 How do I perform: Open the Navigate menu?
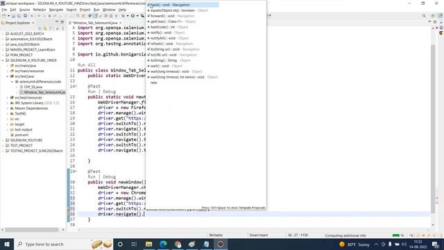(56, 10)
